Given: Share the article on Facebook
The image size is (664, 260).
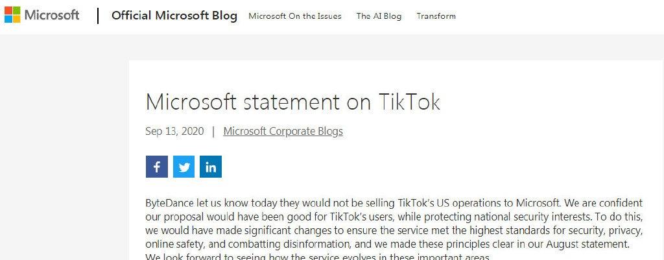Looking at the screenshot, I should coord(157,167).
